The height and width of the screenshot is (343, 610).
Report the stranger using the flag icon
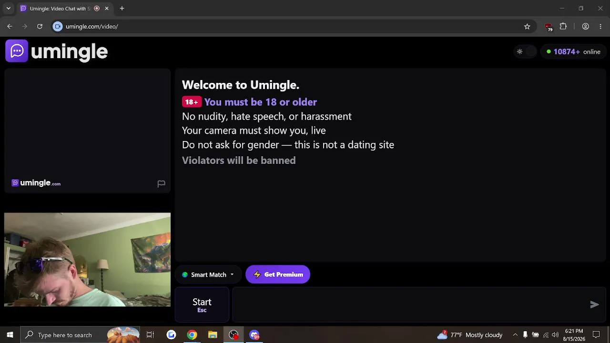(161, 183)
